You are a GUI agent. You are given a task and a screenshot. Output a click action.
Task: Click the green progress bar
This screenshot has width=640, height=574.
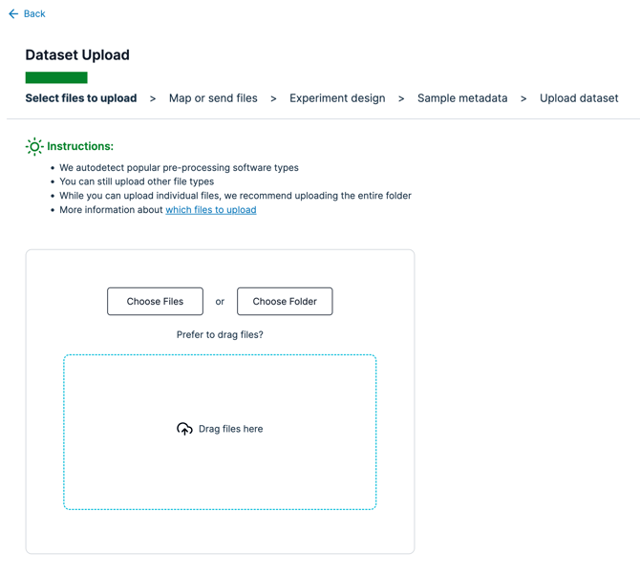coord(56,77)
